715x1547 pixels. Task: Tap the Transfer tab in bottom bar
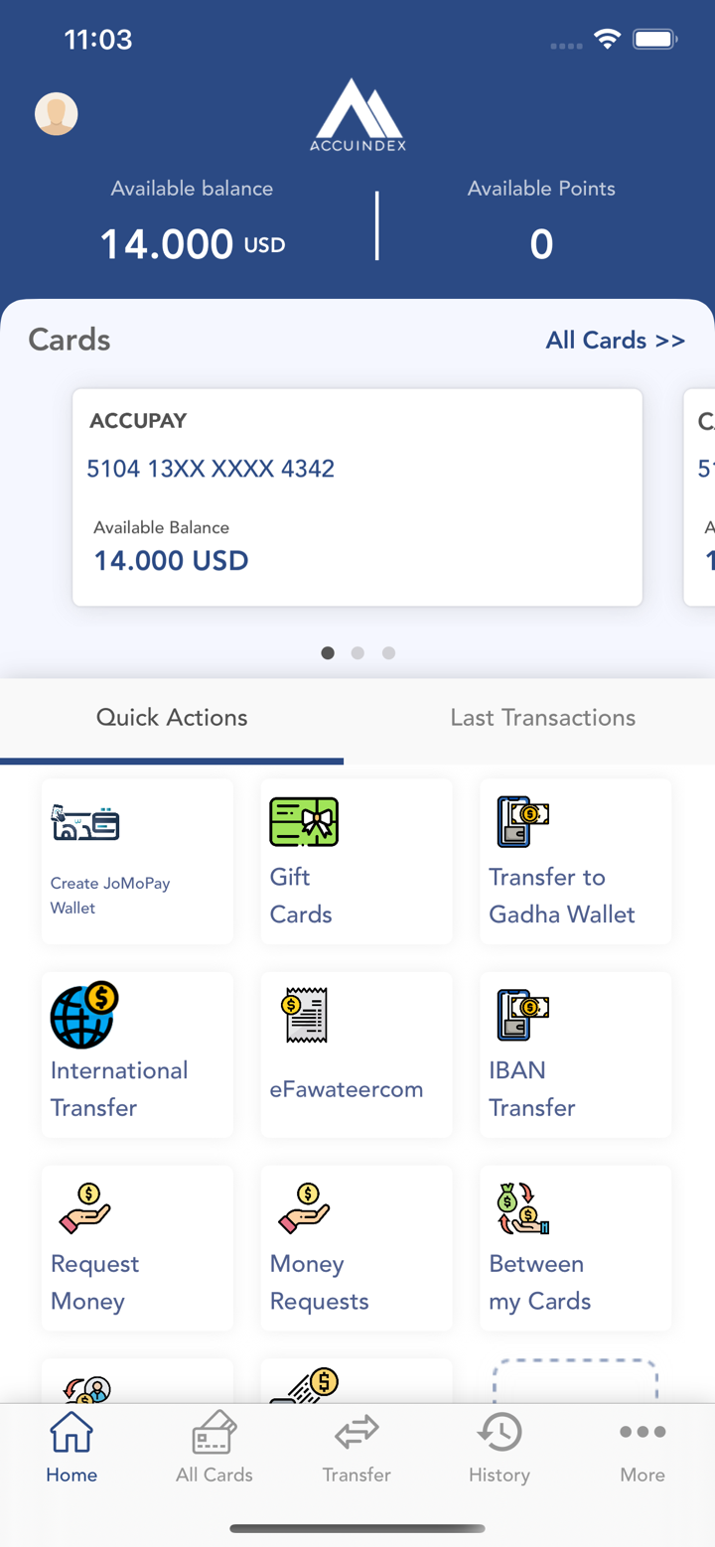pyautogui.click(x=357, y=1448)
